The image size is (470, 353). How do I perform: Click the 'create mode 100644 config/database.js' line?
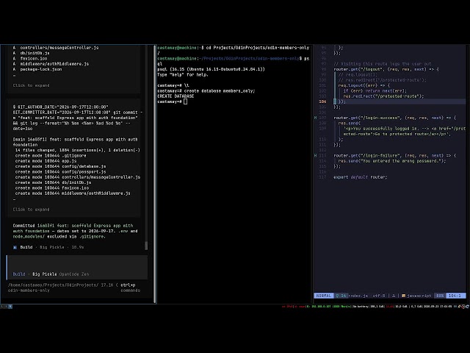click(x=60, y=167)
